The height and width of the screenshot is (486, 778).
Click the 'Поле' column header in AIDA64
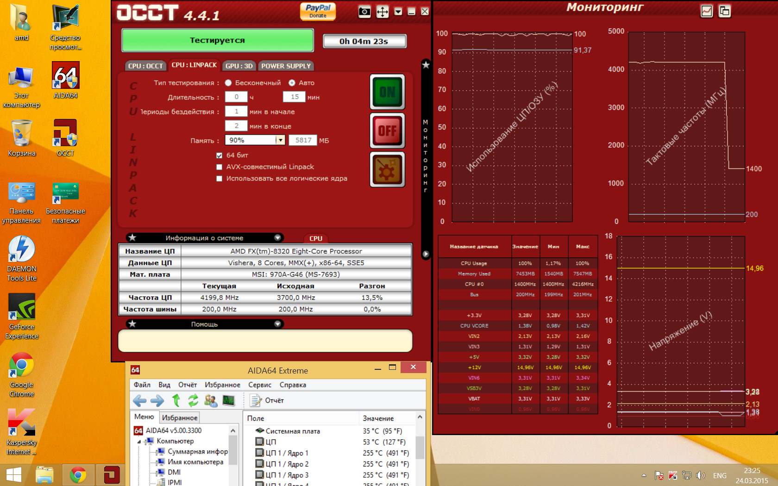click(x=301, y=418)
